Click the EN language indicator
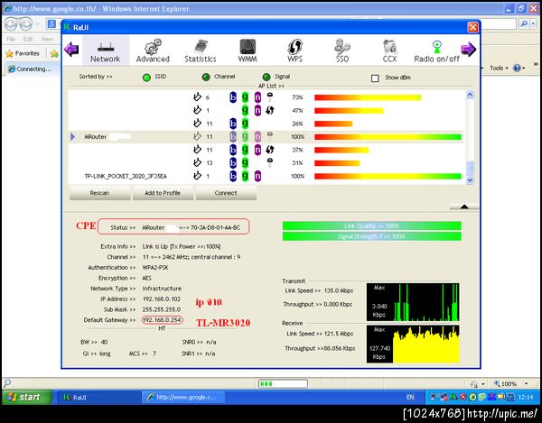 (x=410, y=398)
